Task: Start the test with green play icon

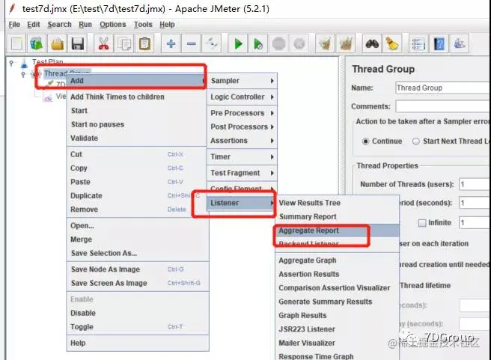Action: tap(238, 44)
